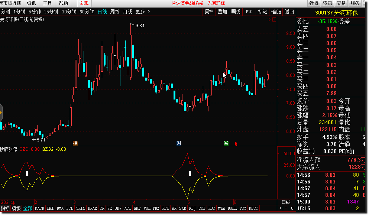Click the 卖一 8.04 ask price row
The width and height of the screenshot is (369, 215).
tap(331, 57)
